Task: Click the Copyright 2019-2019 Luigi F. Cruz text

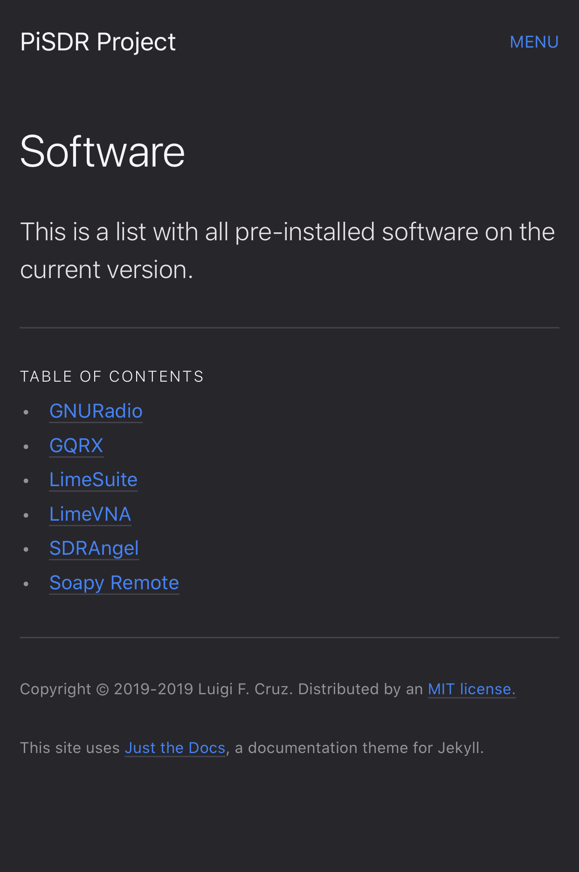Action: pyautogui.click(x=156, y=689)
